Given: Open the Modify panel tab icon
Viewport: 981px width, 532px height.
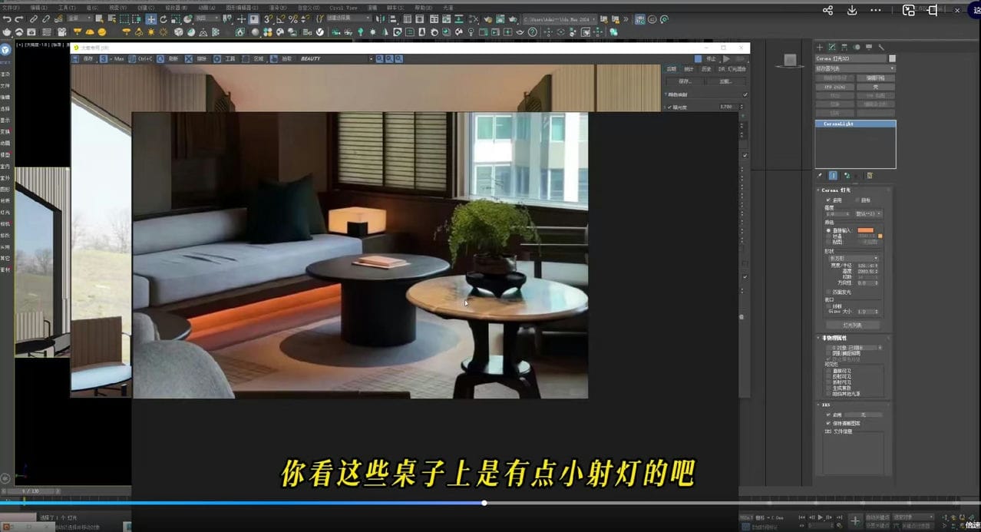Looking at the screenshot, I should [832, 48].
